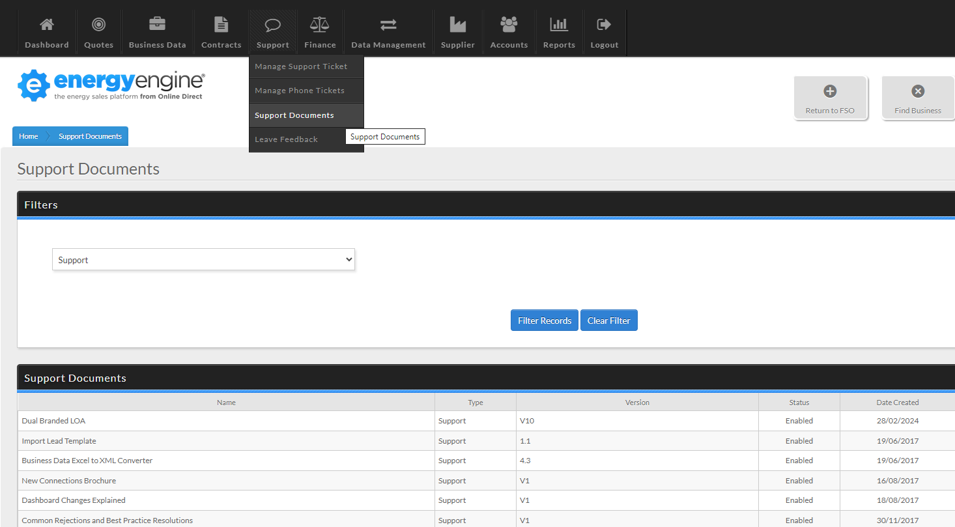Open the Dashboard home icon

click(x=46, y=25)
